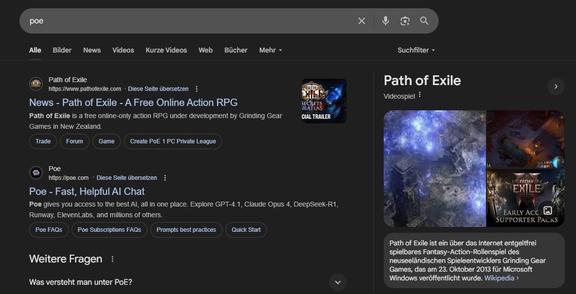Open the Quick Start chip

[x=246, y=230]
